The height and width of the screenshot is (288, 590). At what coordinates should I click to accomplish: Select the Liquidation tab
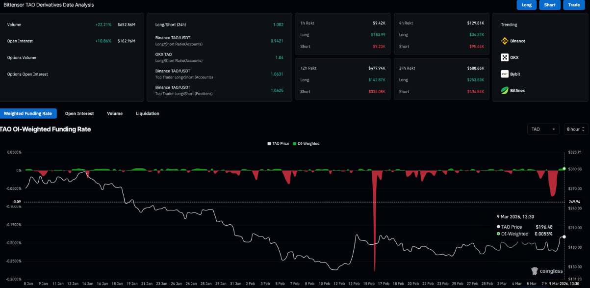tap(148, 113)
